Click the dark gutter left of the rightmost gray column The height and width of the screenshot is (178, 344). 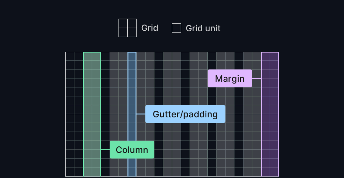coord(239,114)
